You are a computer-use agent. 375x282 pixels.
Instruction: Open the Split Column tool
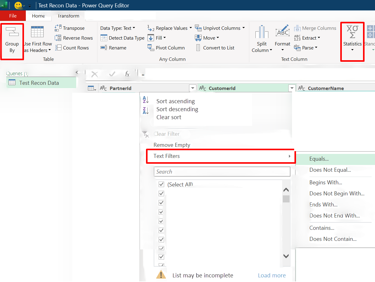[x=262, y=39]
